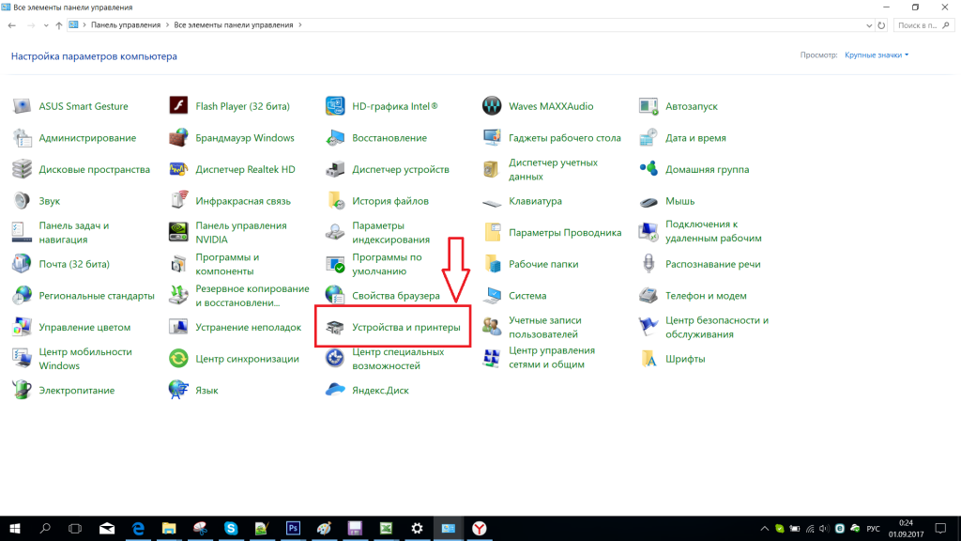Refresh the Control Panel view
Screen dimensions: 961x541
881,25
